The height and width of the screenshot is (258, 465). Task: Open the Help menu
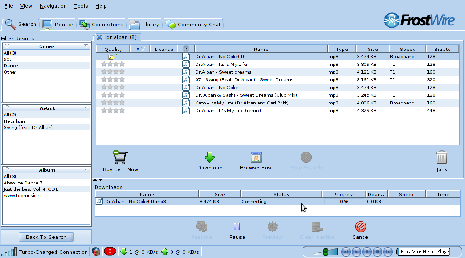pos(101,6)
